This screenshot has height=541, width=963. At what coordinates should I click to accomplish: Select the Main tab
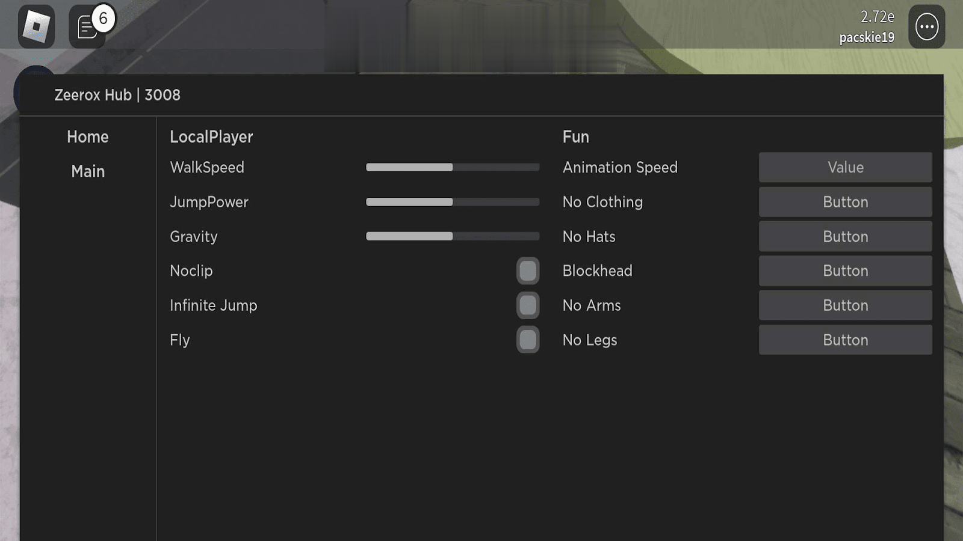pos(88,172)
